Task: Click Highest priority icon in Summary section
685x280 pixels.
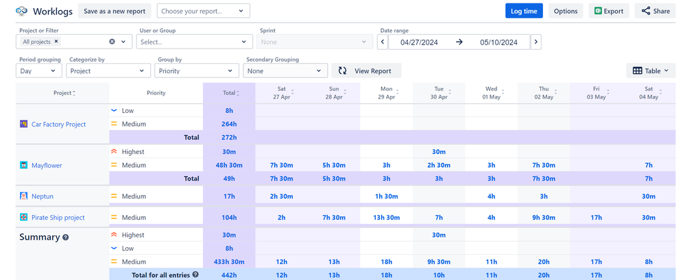Action: (114, 235)
